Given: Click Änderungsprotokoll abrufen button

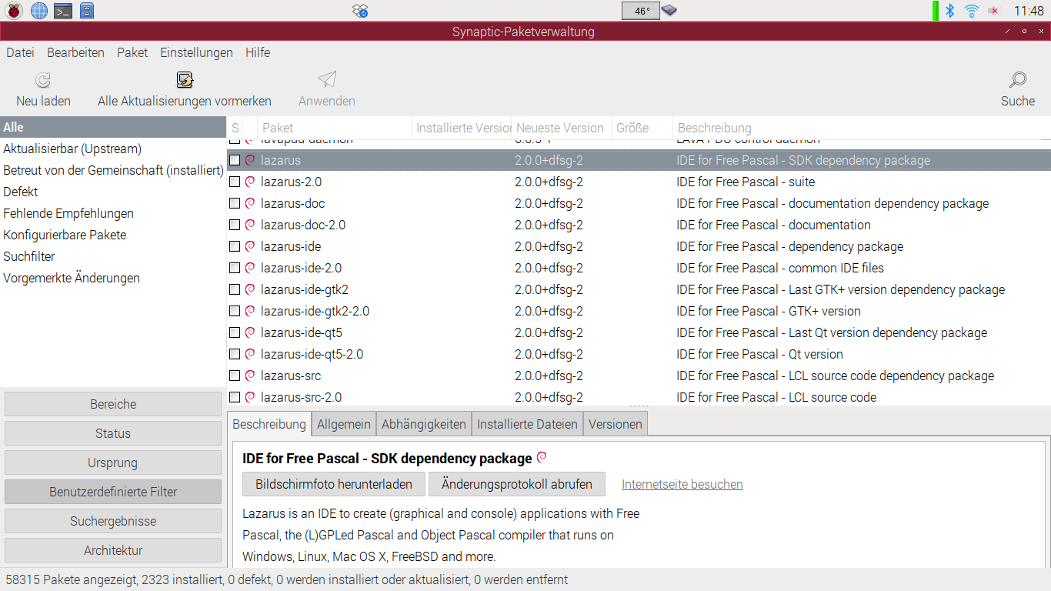Looking at the screenshot, I should point(517,484).
